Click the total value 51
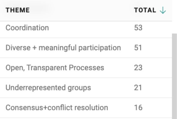177x119 pixels. [138, 48]
